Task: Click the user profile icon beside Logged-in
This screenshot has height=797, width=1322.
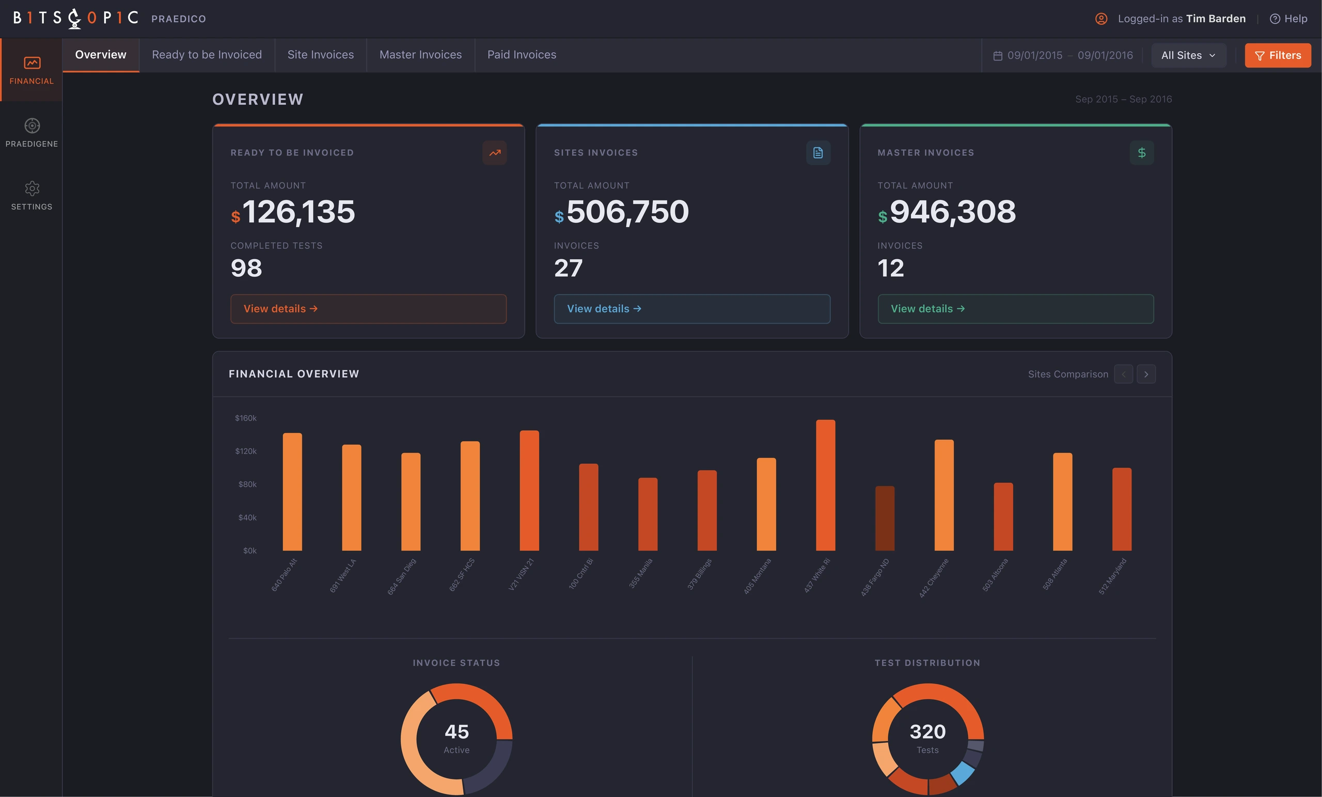Action: click(1101, 19)
